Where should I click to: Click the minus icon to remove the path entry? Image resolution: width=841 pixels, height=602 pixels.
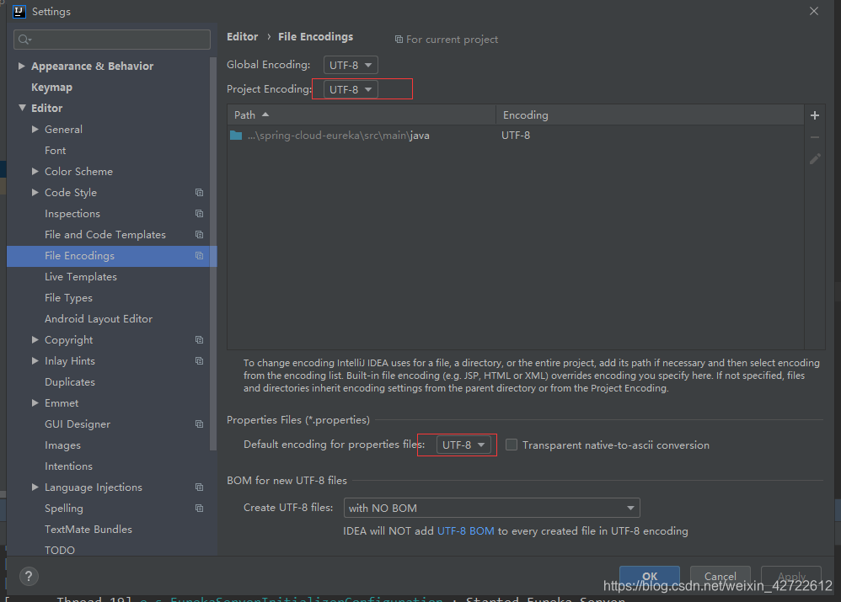pyautogui.click(x=815, y=136)
